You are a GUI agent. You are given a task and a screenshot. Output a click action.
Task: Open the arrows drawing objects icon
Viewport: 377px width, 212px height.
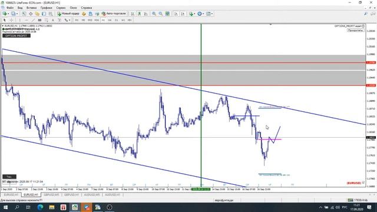pyautogui.click(x=66, y=20)
